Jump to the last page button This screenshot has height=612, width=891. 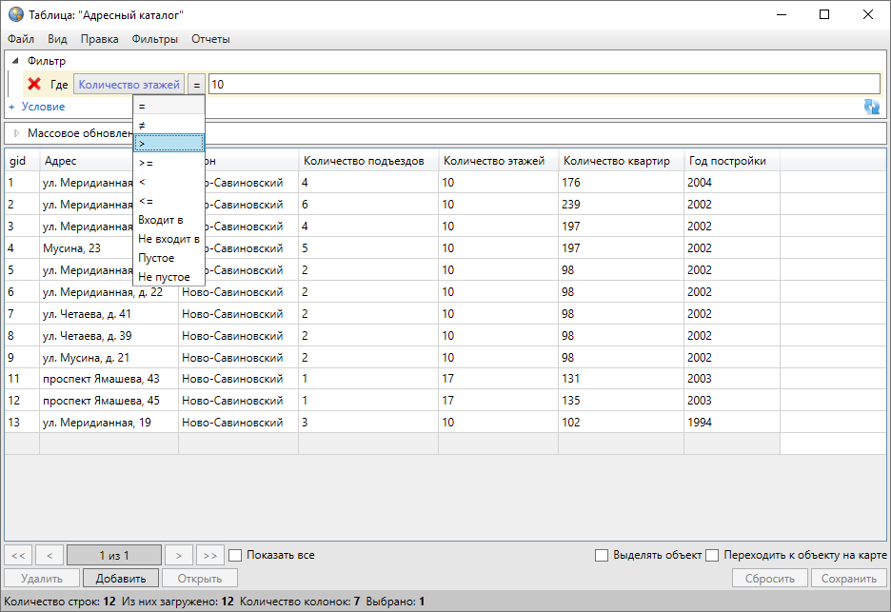209,555
